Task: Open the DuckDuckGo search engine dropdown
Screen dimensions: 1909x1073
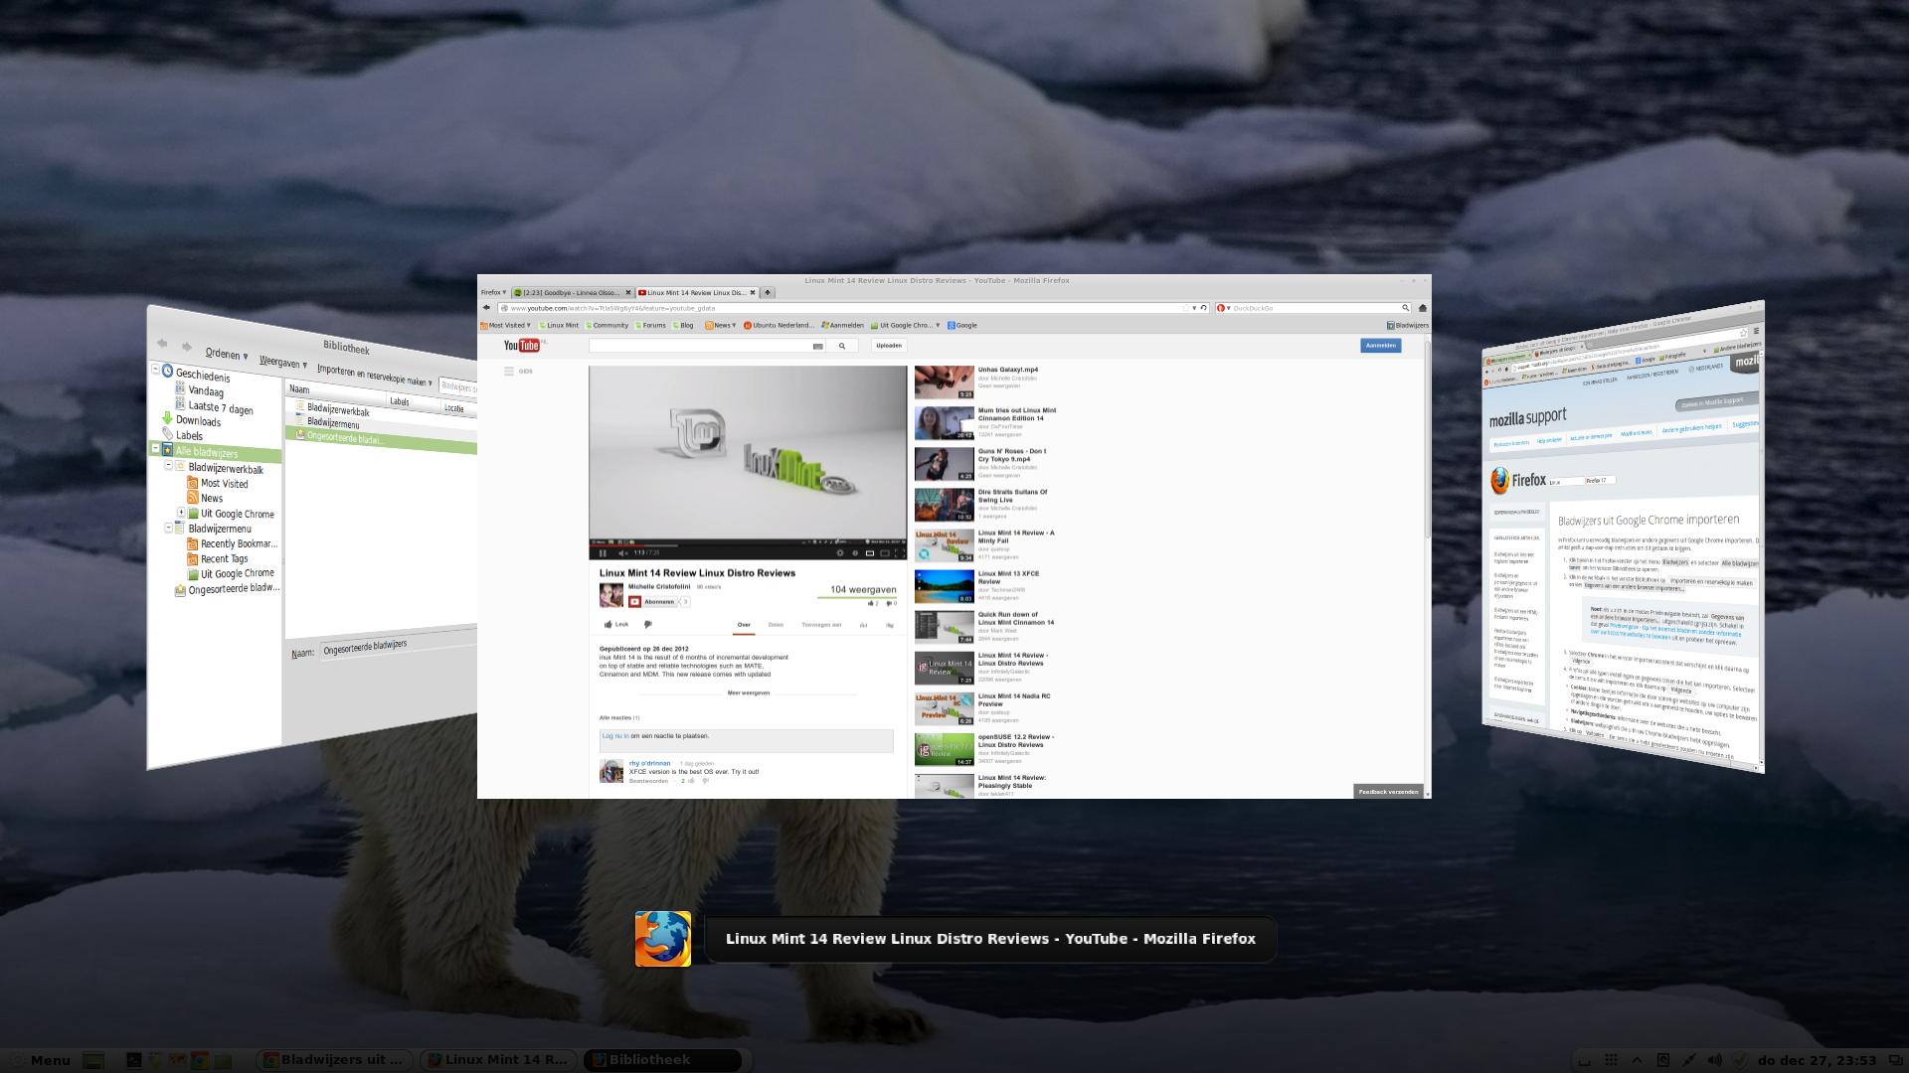Action: click(x=1224, y=308)
